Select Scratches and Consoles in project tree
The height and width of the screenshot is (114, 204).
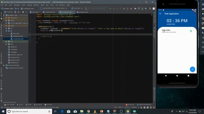point(14,68)
